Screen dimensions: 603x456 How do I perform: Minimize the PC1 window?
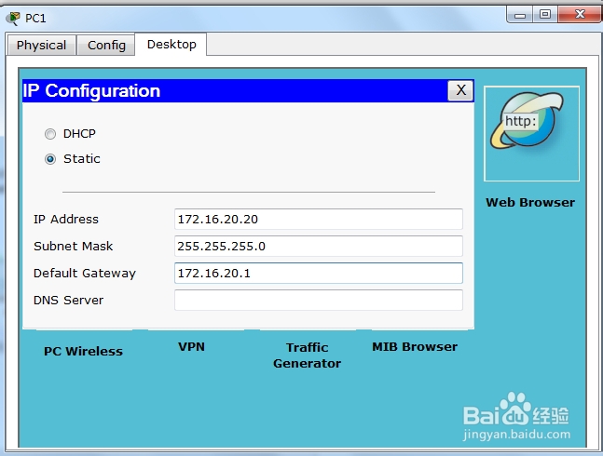pos(520,15)
